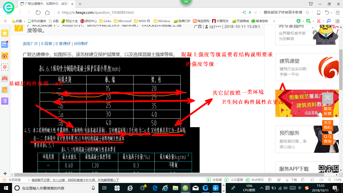Click the horizontal page scrollbar
Viewport: 343px width, 193px height.
(169, 175)
